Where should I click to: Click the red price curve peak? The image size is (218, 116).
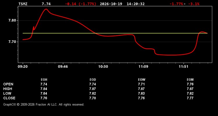tap(46, 9)
